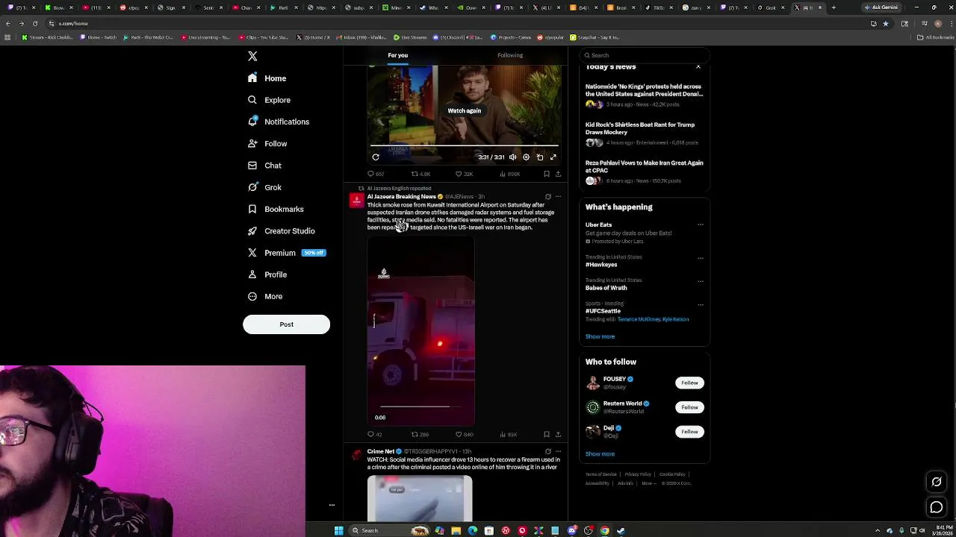Like the post with 32K likes
The width and height of the screenshot is (956, 537).
pyautogui.click(x=464, y=174)
